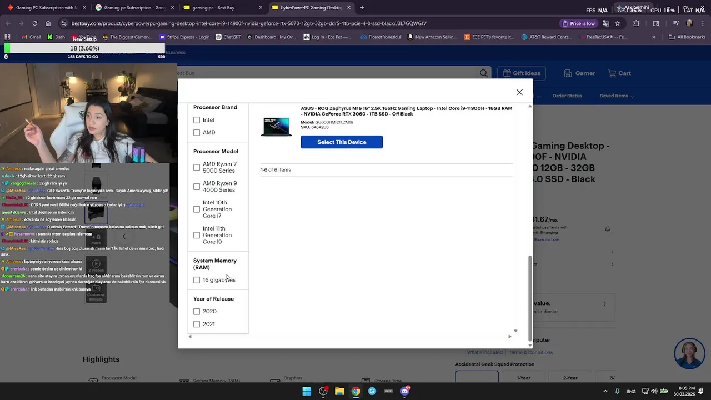Bookmark this page with star icon
This screenshot has height=400, width=711.
pyautogui.click(x=618, y=23)
